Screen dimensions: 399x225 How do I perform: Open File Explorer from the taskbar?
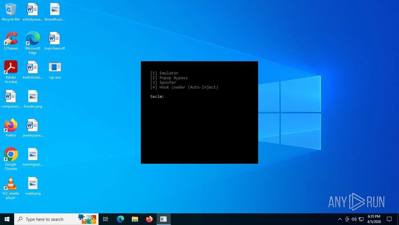[135, 219]
